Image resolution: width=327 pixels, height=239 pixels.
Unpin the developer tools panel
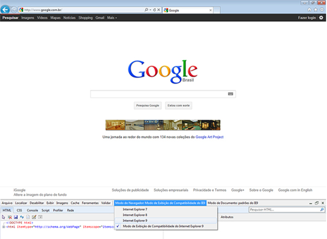click(x=317, y=203)
